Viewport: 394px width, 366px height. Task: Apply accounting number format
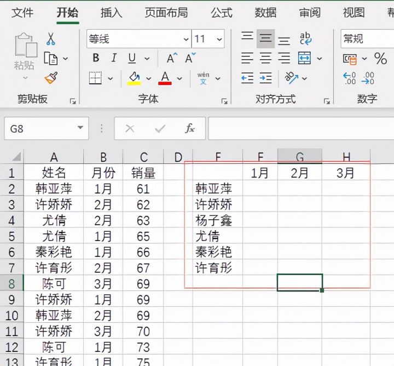[350, 59]
